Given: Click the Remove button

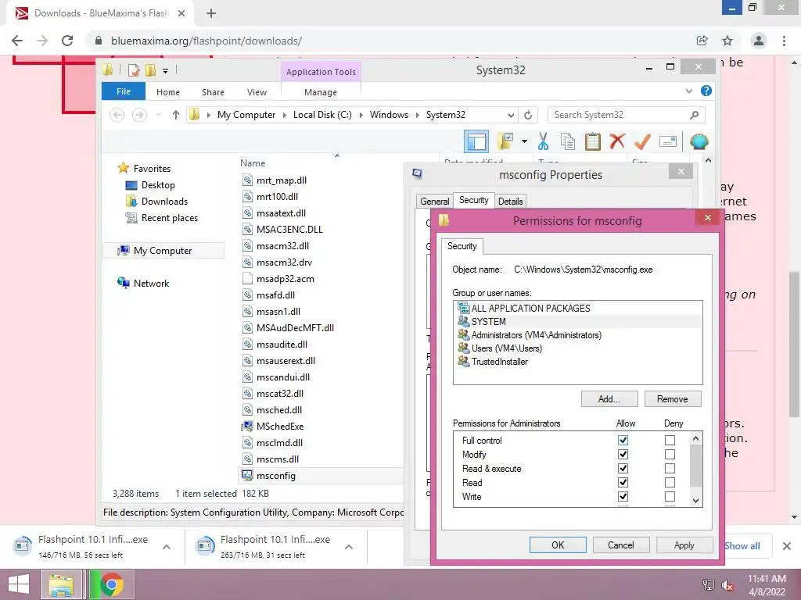Looking at the screenshot, I should [672, 399].
